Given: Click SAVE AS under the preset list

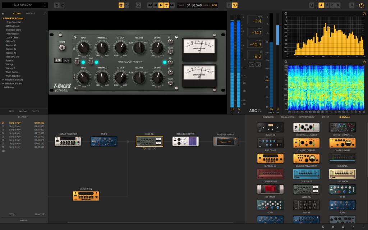Looking at the screenshot, I should [x=23, y=111].
